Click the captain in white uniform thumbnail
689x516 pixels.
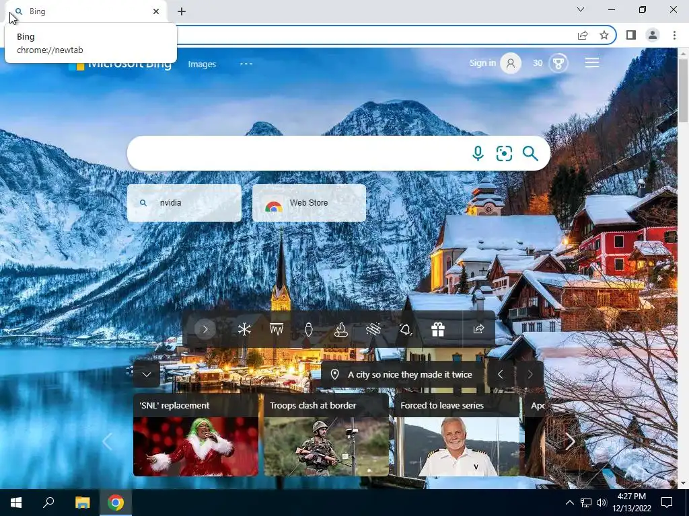[x=457, y=446]
